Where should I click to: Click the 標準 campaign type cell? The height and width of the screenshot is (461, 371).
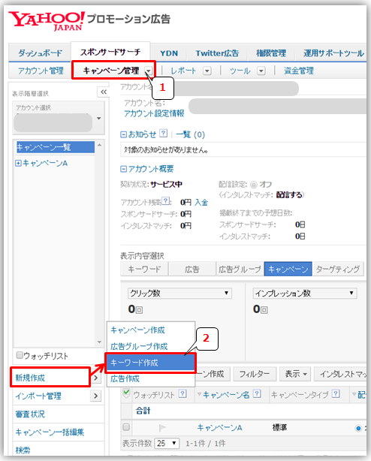[279, 427]
